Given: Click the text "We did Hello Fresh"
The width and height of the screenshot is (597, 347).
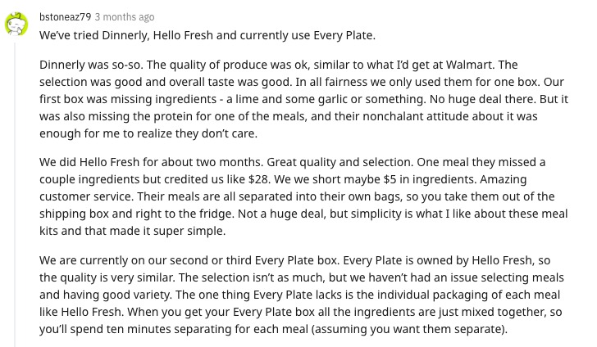Looking at the screenshot, I should [89, 162].
